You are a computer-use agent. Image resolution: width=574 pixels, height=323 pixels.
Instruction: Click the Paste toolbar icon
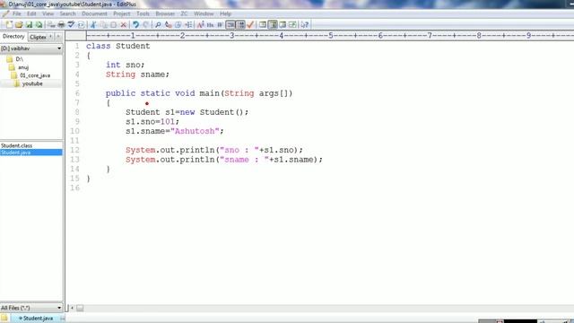click(x=114, y=24)
